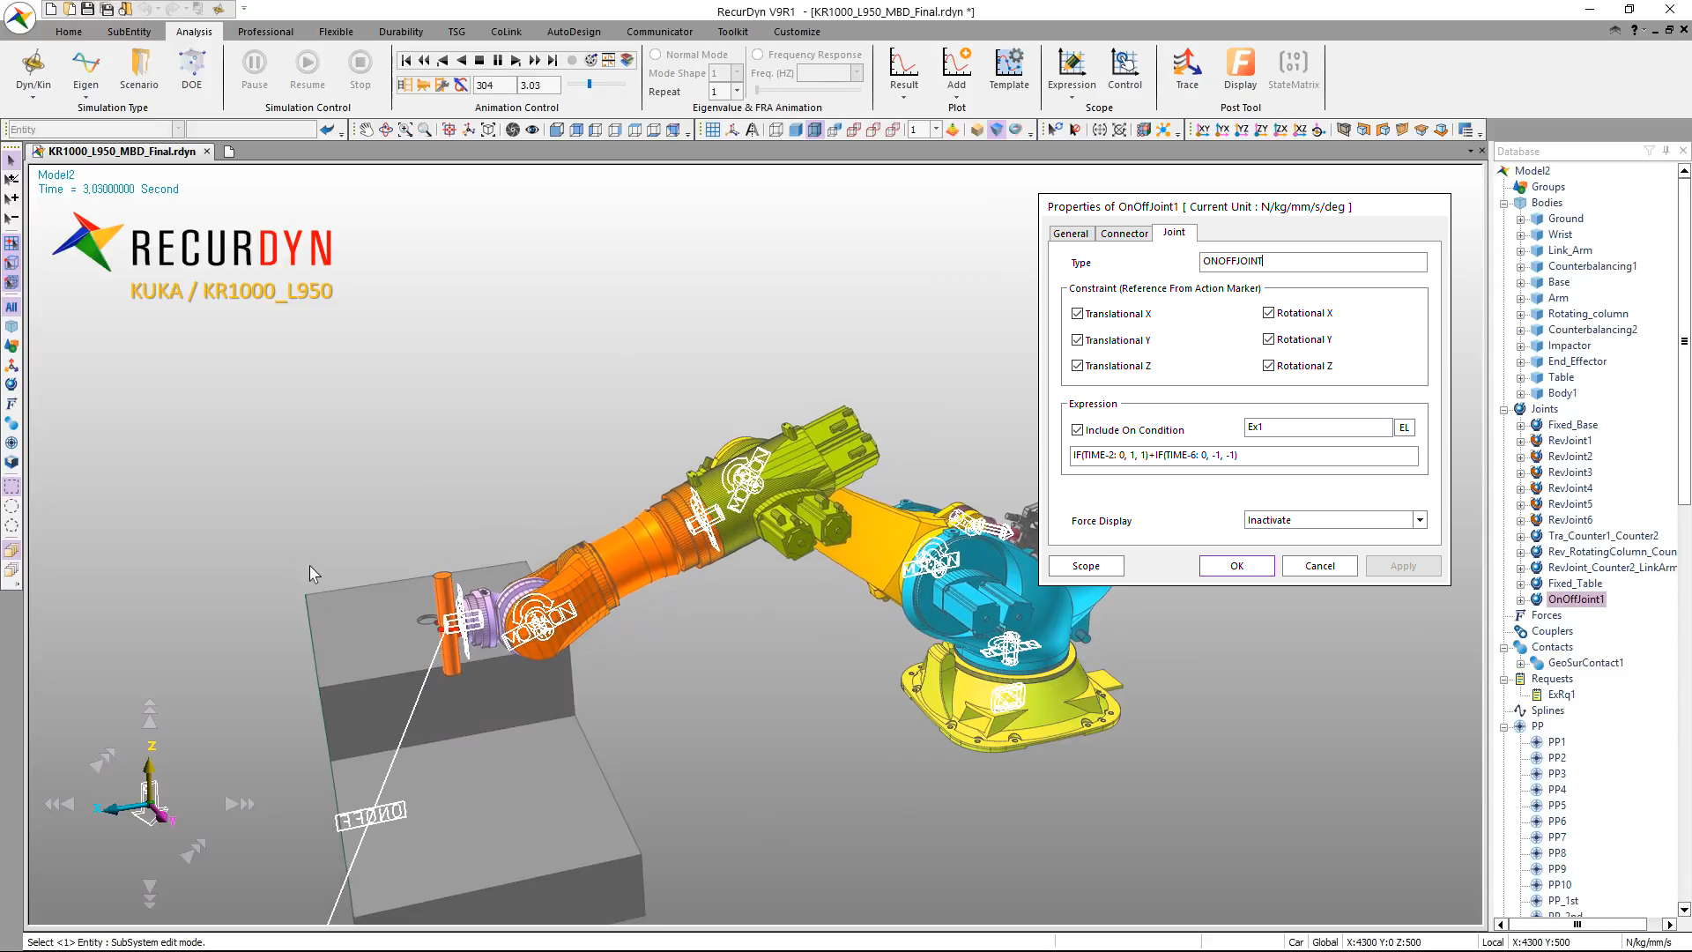Disable Include On Condition checkbox
Screen dimensions: 1692x952
pos(1077,430)
